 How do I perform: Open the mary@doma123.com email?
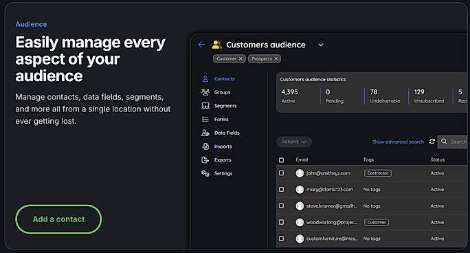pos(329,190)
